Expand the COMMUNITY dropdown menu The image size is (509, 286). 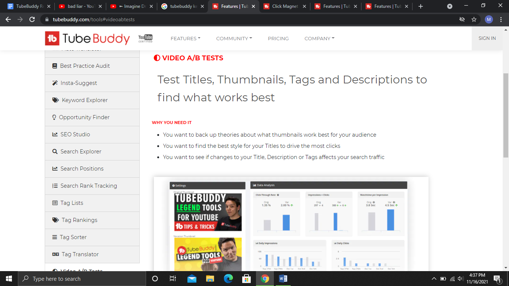point(234,38)
